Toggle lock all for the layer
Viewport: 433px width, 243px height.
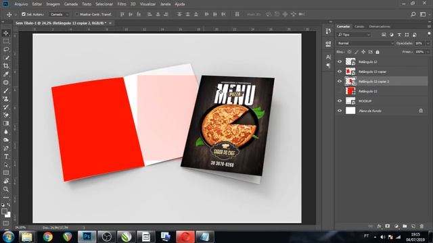(378, 52)
